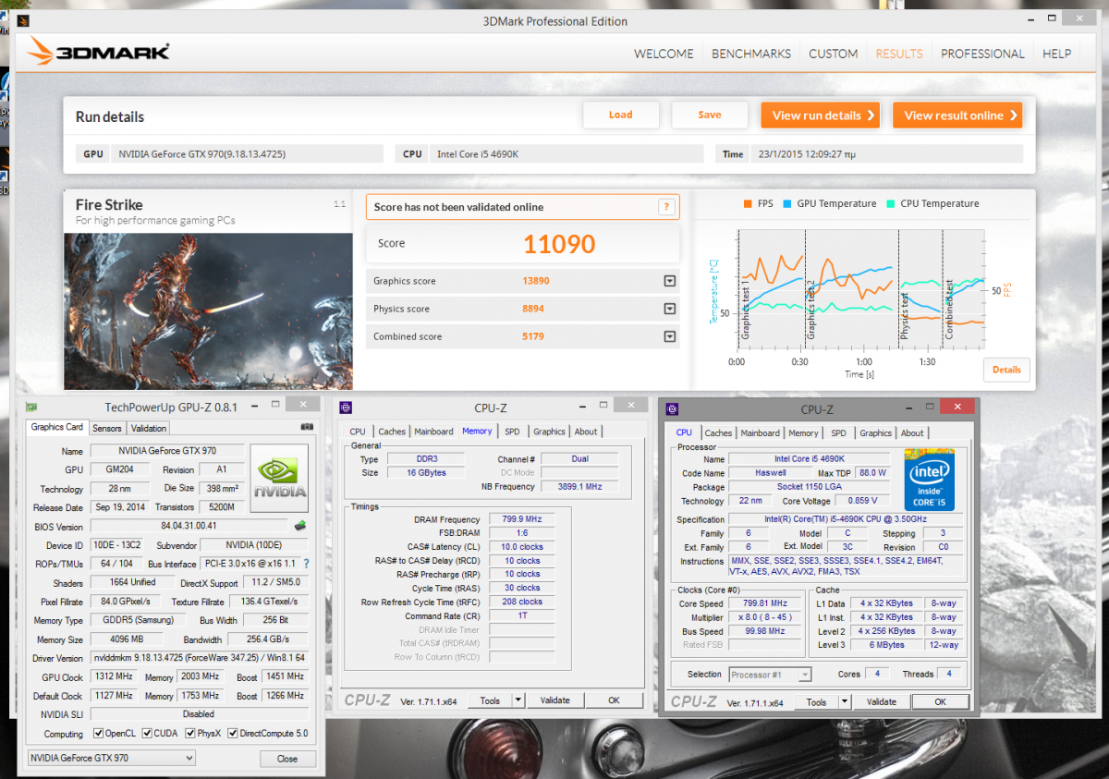This screenshot has width=1109, height=779.
Task: Switch to the Sensors tab in GPU-Z
Action: 107,428
